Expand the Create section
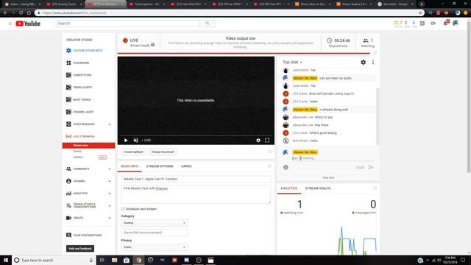The width and height of the screenshot is (471, 265). [110, 218]
